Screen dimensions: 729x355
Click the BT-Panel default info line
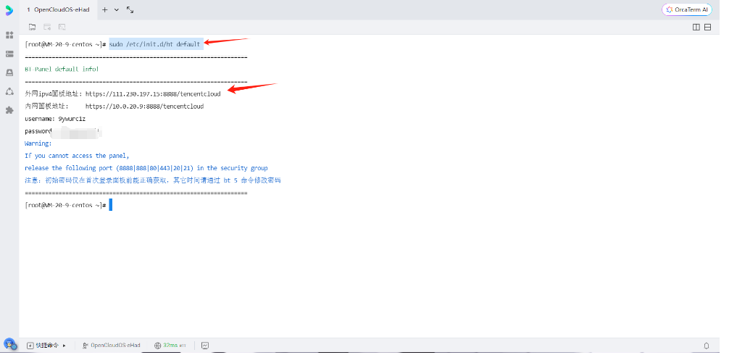click(x=62, y=70)
